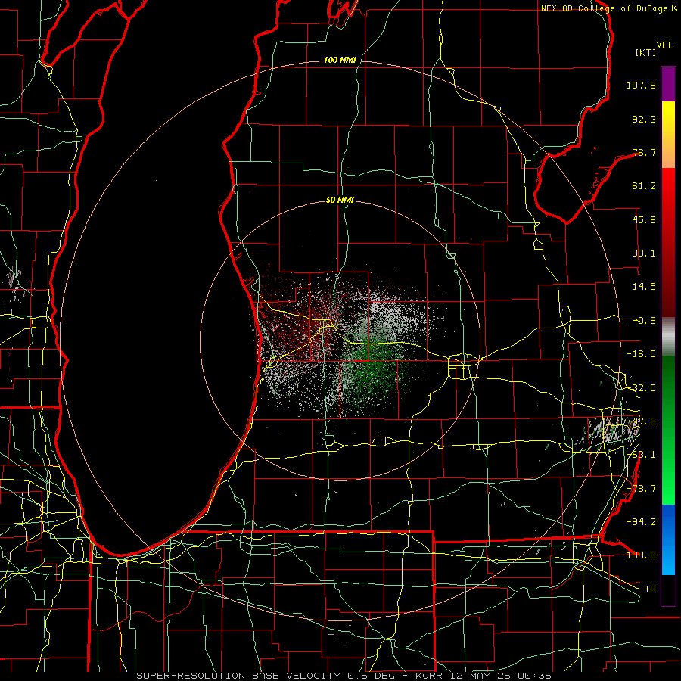
Task: Click the -78.7 velocity scale value
Action: click(641, 489)
